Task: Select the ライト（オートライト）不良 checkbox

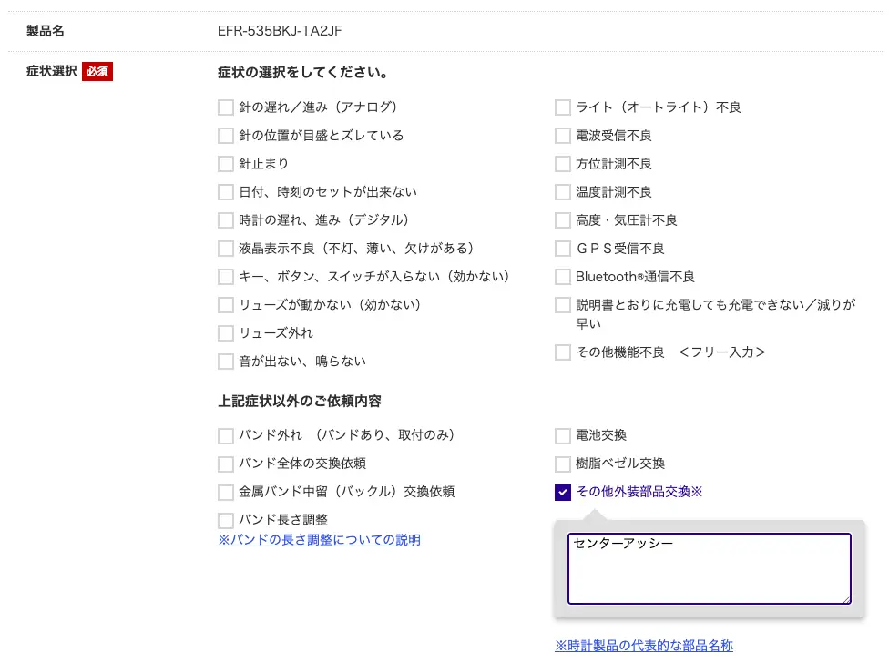Action: click(563, 107)
